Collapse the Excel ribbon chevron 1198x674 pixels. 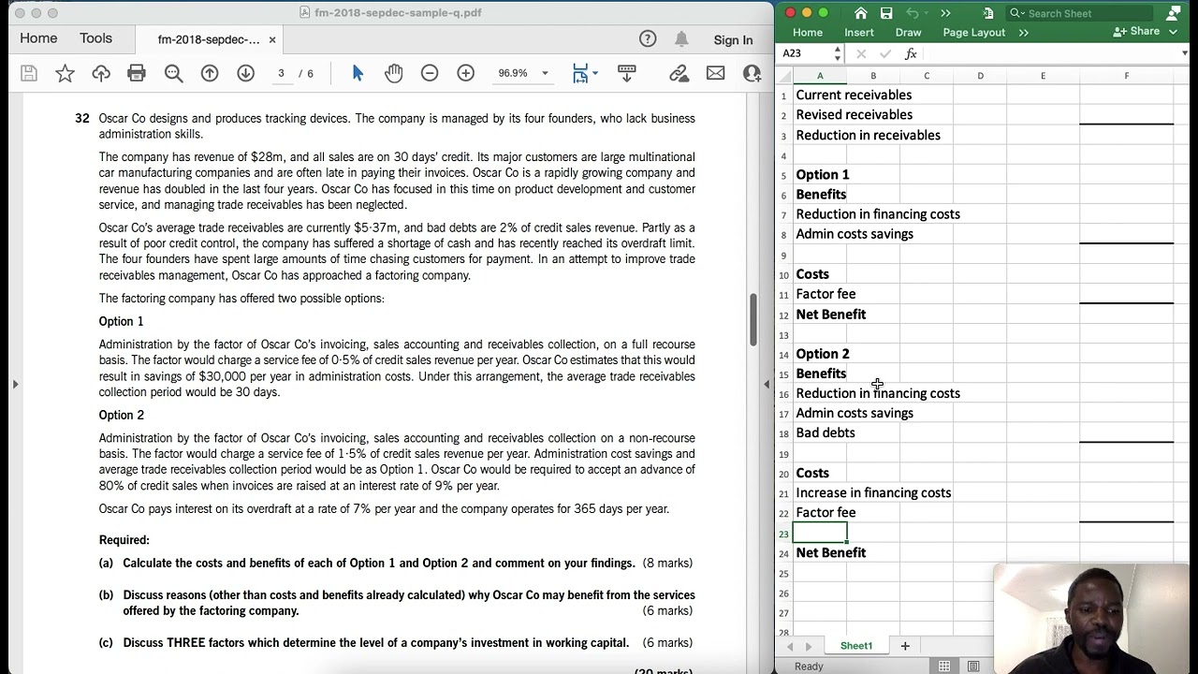(1172, 32)
